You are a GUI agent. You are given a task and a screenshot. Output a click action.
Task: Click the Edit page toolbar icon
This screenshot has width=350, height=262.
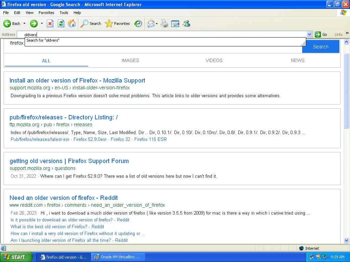(175, 24)
